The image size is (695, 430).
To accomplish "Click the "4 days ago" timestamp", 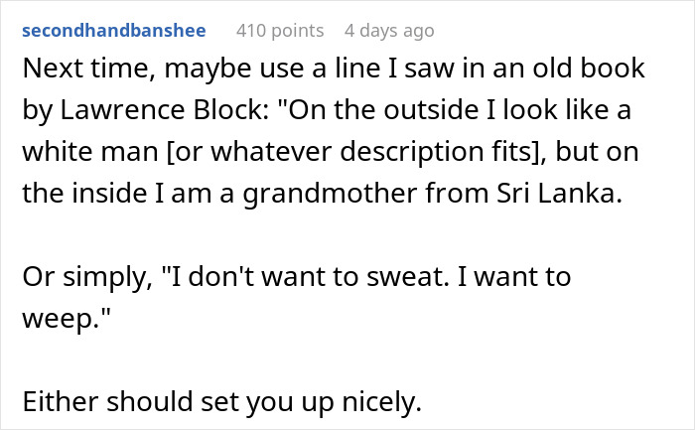I will [x=388, y=31].
